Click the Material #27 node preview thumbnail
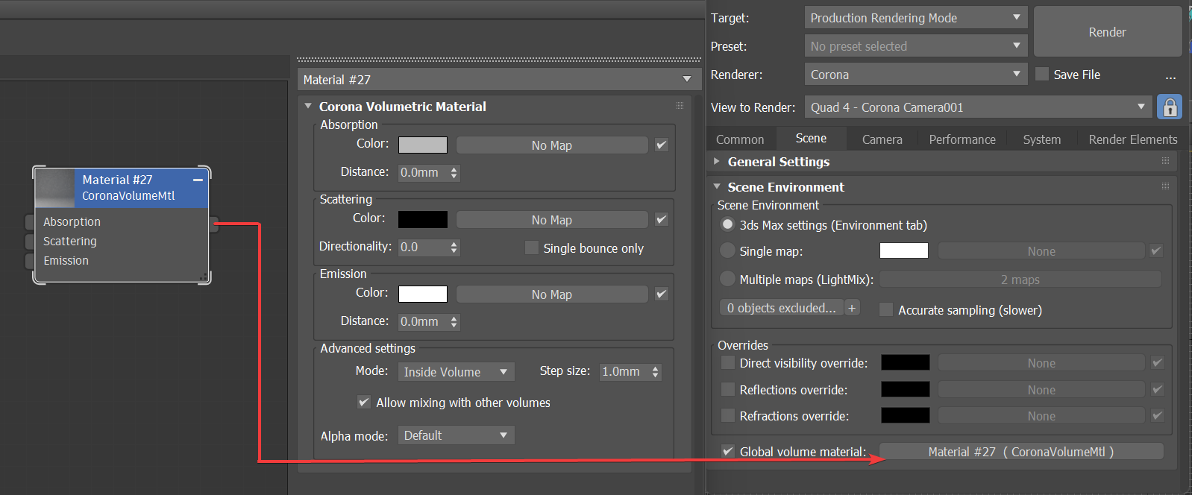Image resolution: width=1192 pixels, height=495 pixels. pos(55,189)
